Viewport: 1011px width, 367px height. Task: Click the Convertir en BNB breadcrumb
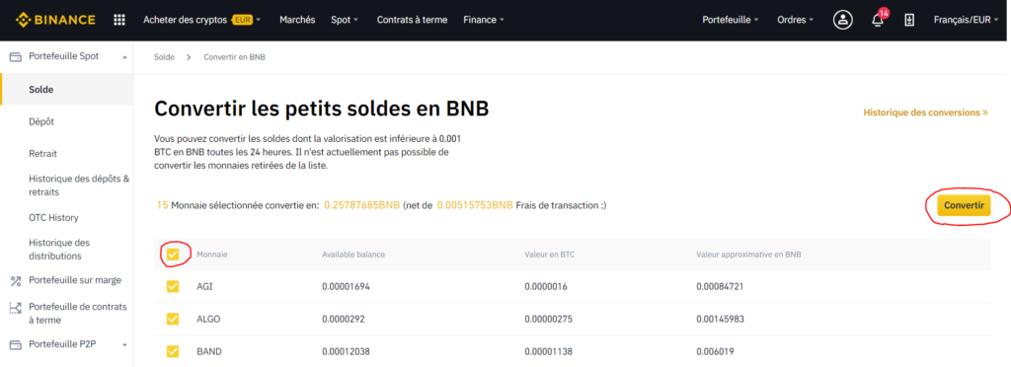pyautogui.click(x=235, y=57)
